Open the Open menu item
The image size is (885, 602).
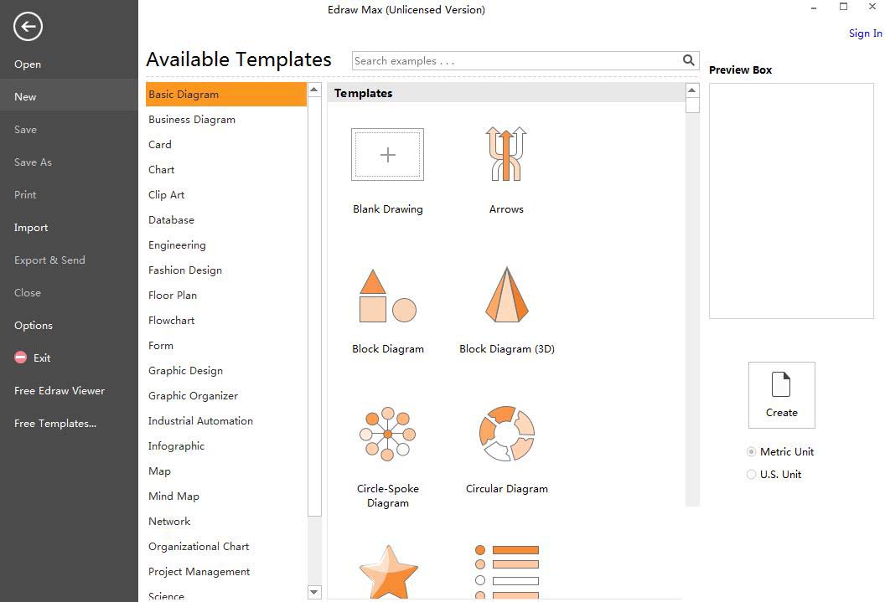coord(28,64)
